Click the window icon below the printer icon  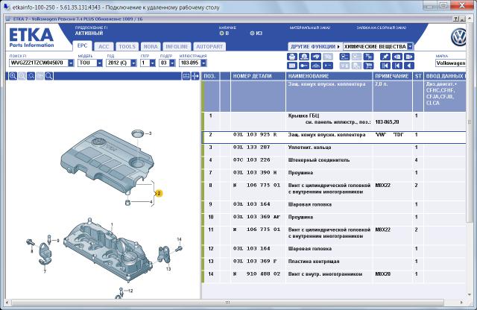pyautogui.click(x=292, y=66)
